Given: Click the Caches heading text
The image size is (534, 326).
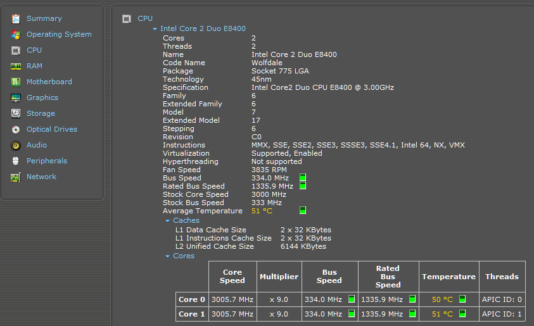Looking at the screenshot, I should pos(186,220).
